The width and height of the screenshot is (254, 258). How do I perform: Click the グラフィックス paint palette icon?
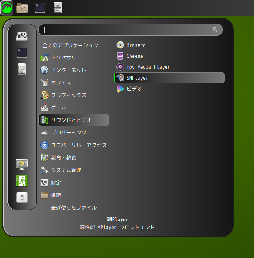click(45, 95)
